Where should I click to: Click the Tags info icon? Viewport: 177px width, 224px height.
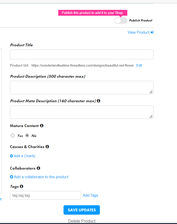(21, 186)
